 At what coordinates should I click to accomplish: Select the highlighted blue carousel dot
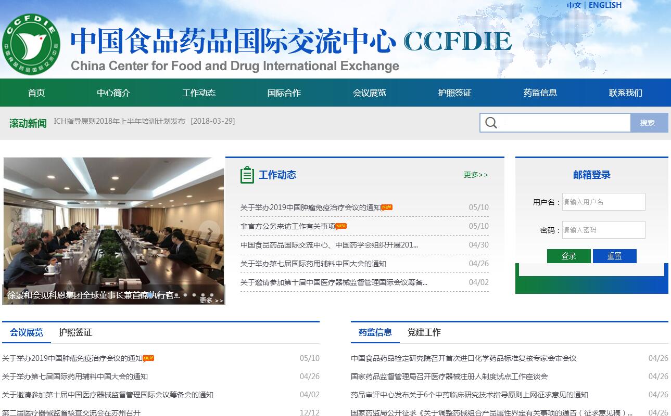(150, 295)
